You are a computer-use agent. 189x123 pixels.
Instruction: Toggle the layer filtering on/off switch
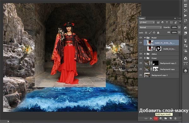(x=180, y=22)
